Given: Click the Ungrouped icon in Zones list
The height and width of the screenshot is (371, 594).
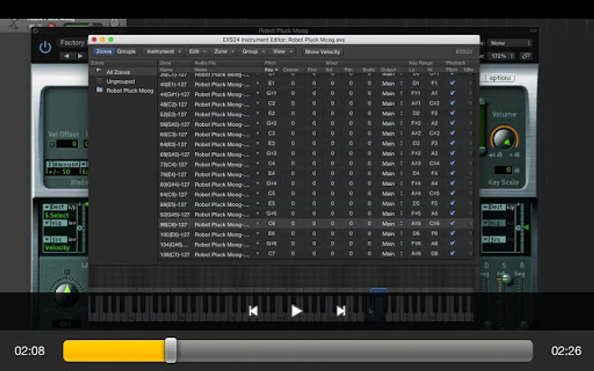Looking at the screenshot, I should [x=99, y=81].
